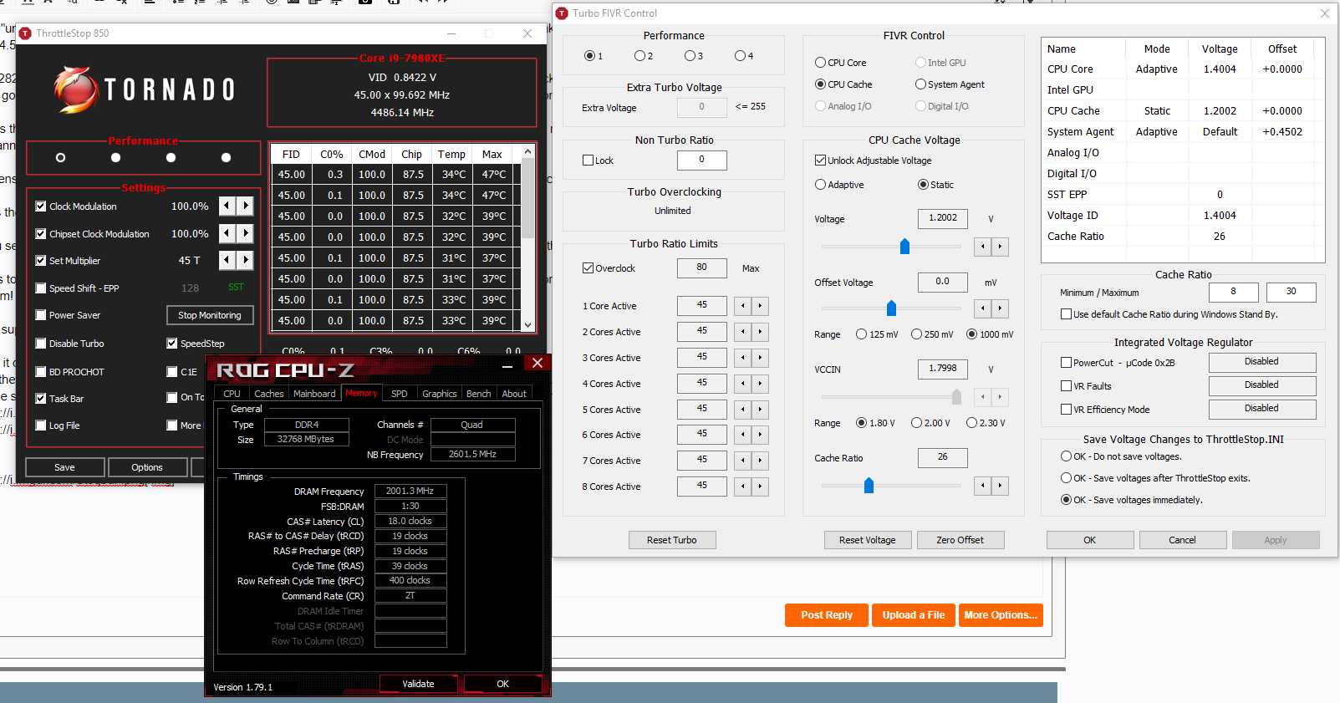The image size is (1340, 703).
Task: Switch to the SPD tab in CPU-Z
Action: point(400,394)
